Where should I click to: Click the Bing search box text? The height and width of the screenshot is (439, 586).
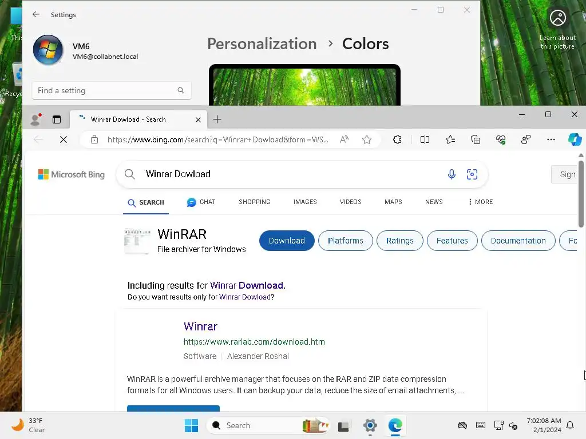179,174
